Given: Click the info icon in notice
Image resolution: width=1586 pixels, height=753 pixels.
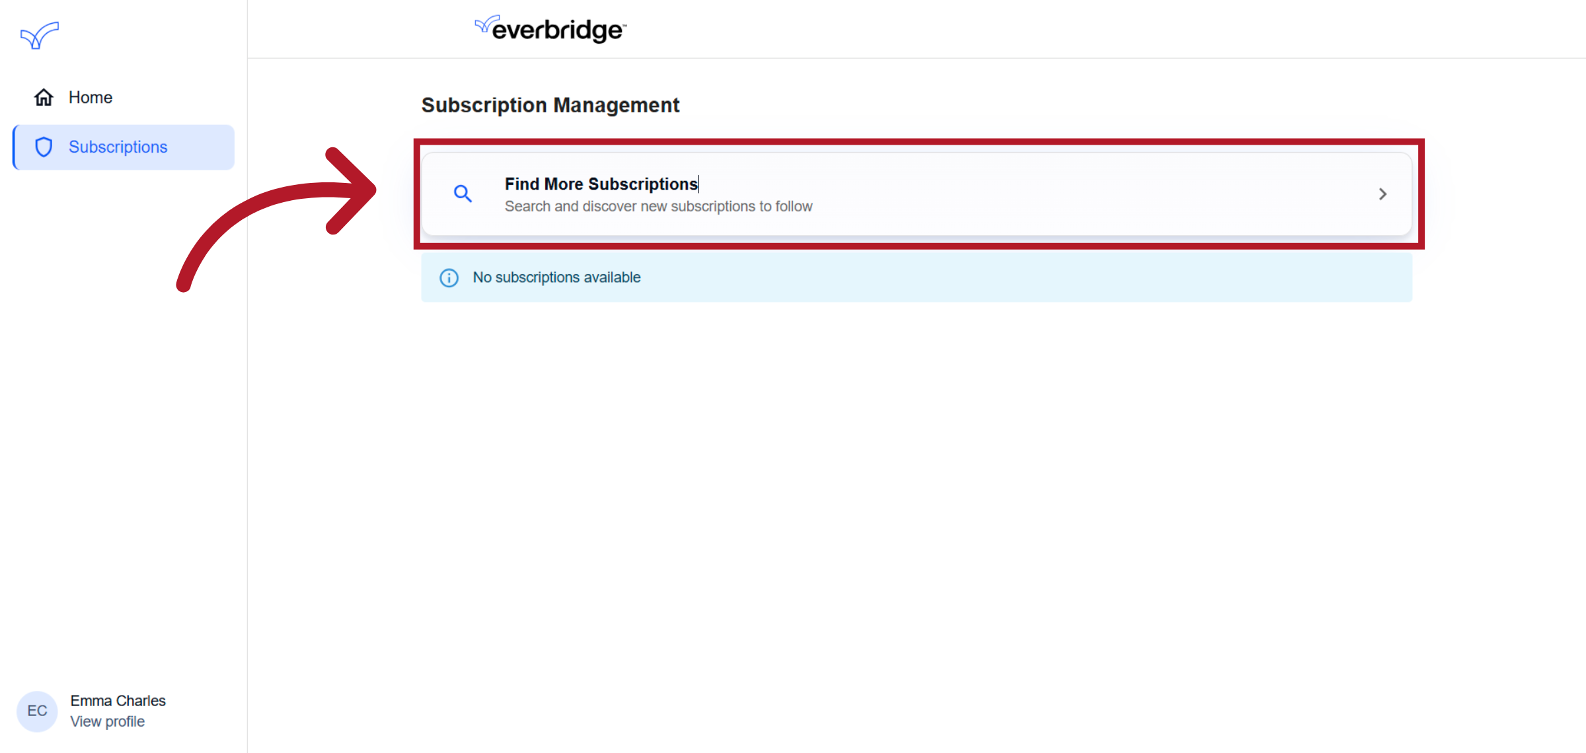Looking at the screenshot, I should pyautogui.click(x=449, y=277).
